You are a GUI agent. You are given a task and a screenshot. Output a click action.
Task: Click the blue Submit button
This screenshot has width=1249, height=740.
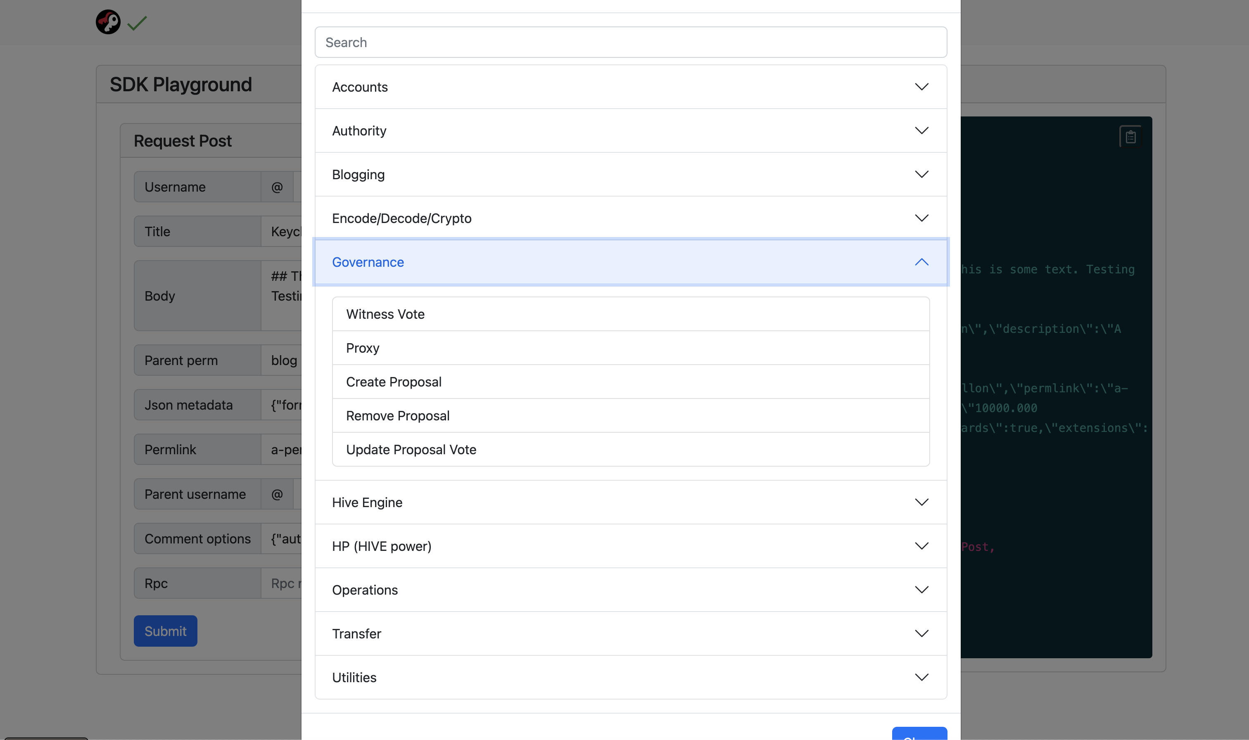pos(166,631)
